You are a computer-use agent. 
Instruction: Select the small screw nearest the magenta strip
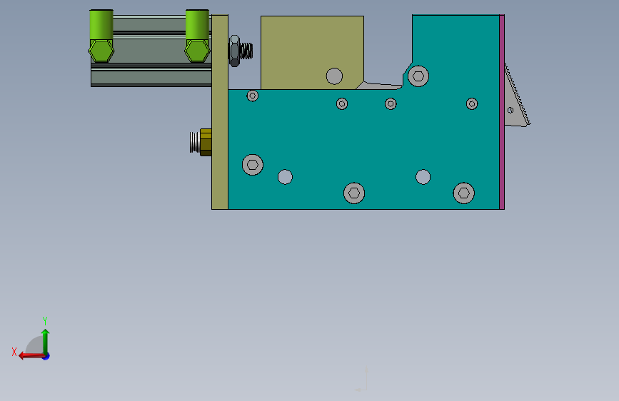(x=472, y=103)
